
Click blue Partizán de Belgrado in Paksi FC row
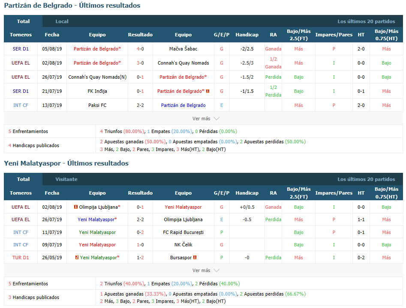[x=183, y=105]
